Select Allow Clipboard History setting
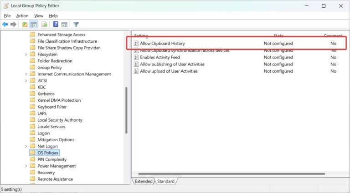The width and height of the screenshot is (350, 193). click(x=162, y=43)
